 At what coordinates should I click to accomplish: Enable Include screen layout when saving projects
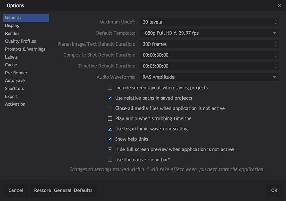[110, 88]
